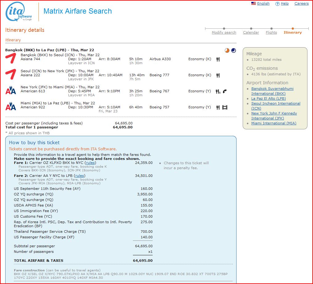This screenshot has height=284, width=313.
Task: Click the USDA APHIS Fee (XA) row
Action: [x=83, y=205]
